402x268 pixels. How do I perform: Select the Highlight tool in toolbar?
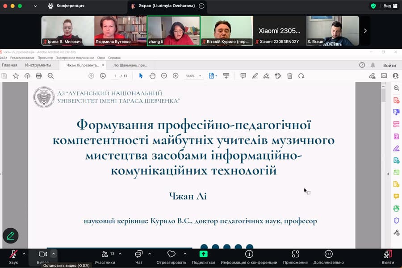pyautogui.click(x=255, y=75)
